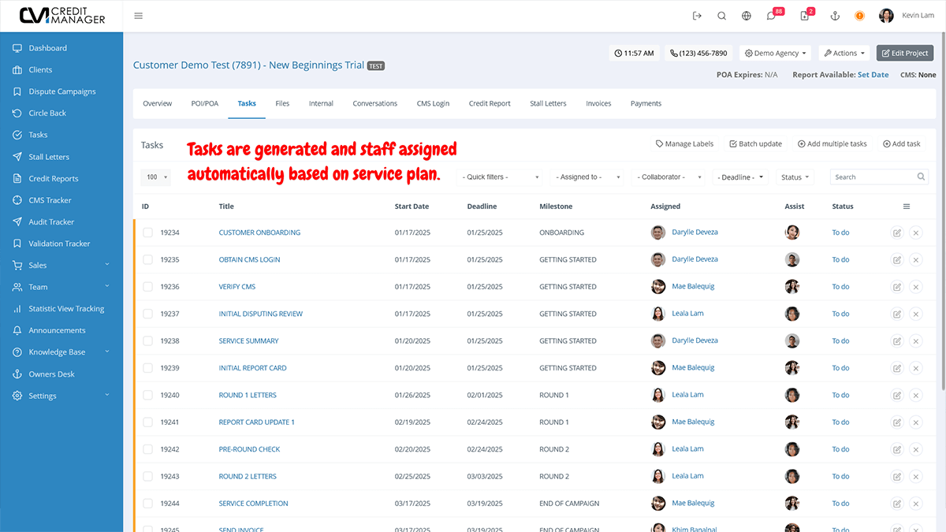
Task: Open the Dashboard from the sidebar
Action: click(x=47, y=48)
